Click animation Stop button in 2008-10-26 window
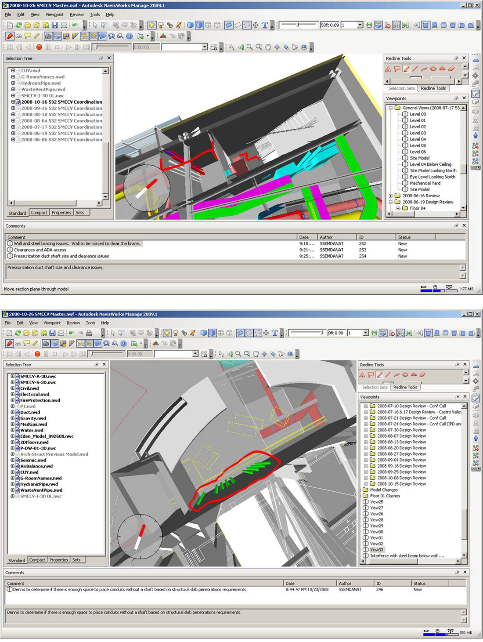Image resolution: width=483 pixels, height=642 pixels. tap(55, 354)
